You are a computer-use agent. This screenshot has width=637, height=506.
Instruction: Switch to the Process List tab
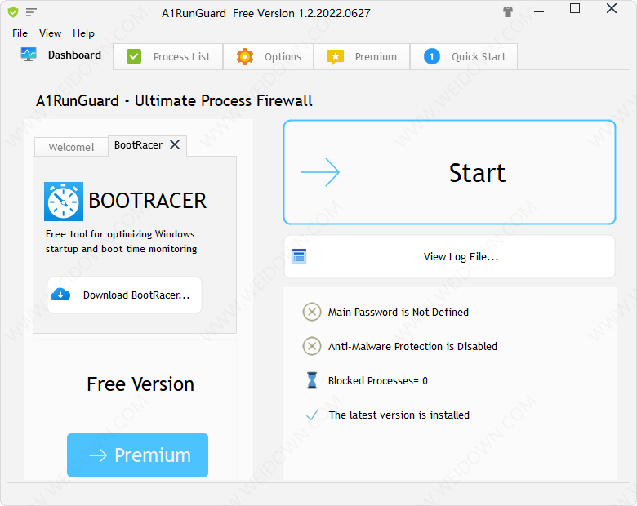169,57
